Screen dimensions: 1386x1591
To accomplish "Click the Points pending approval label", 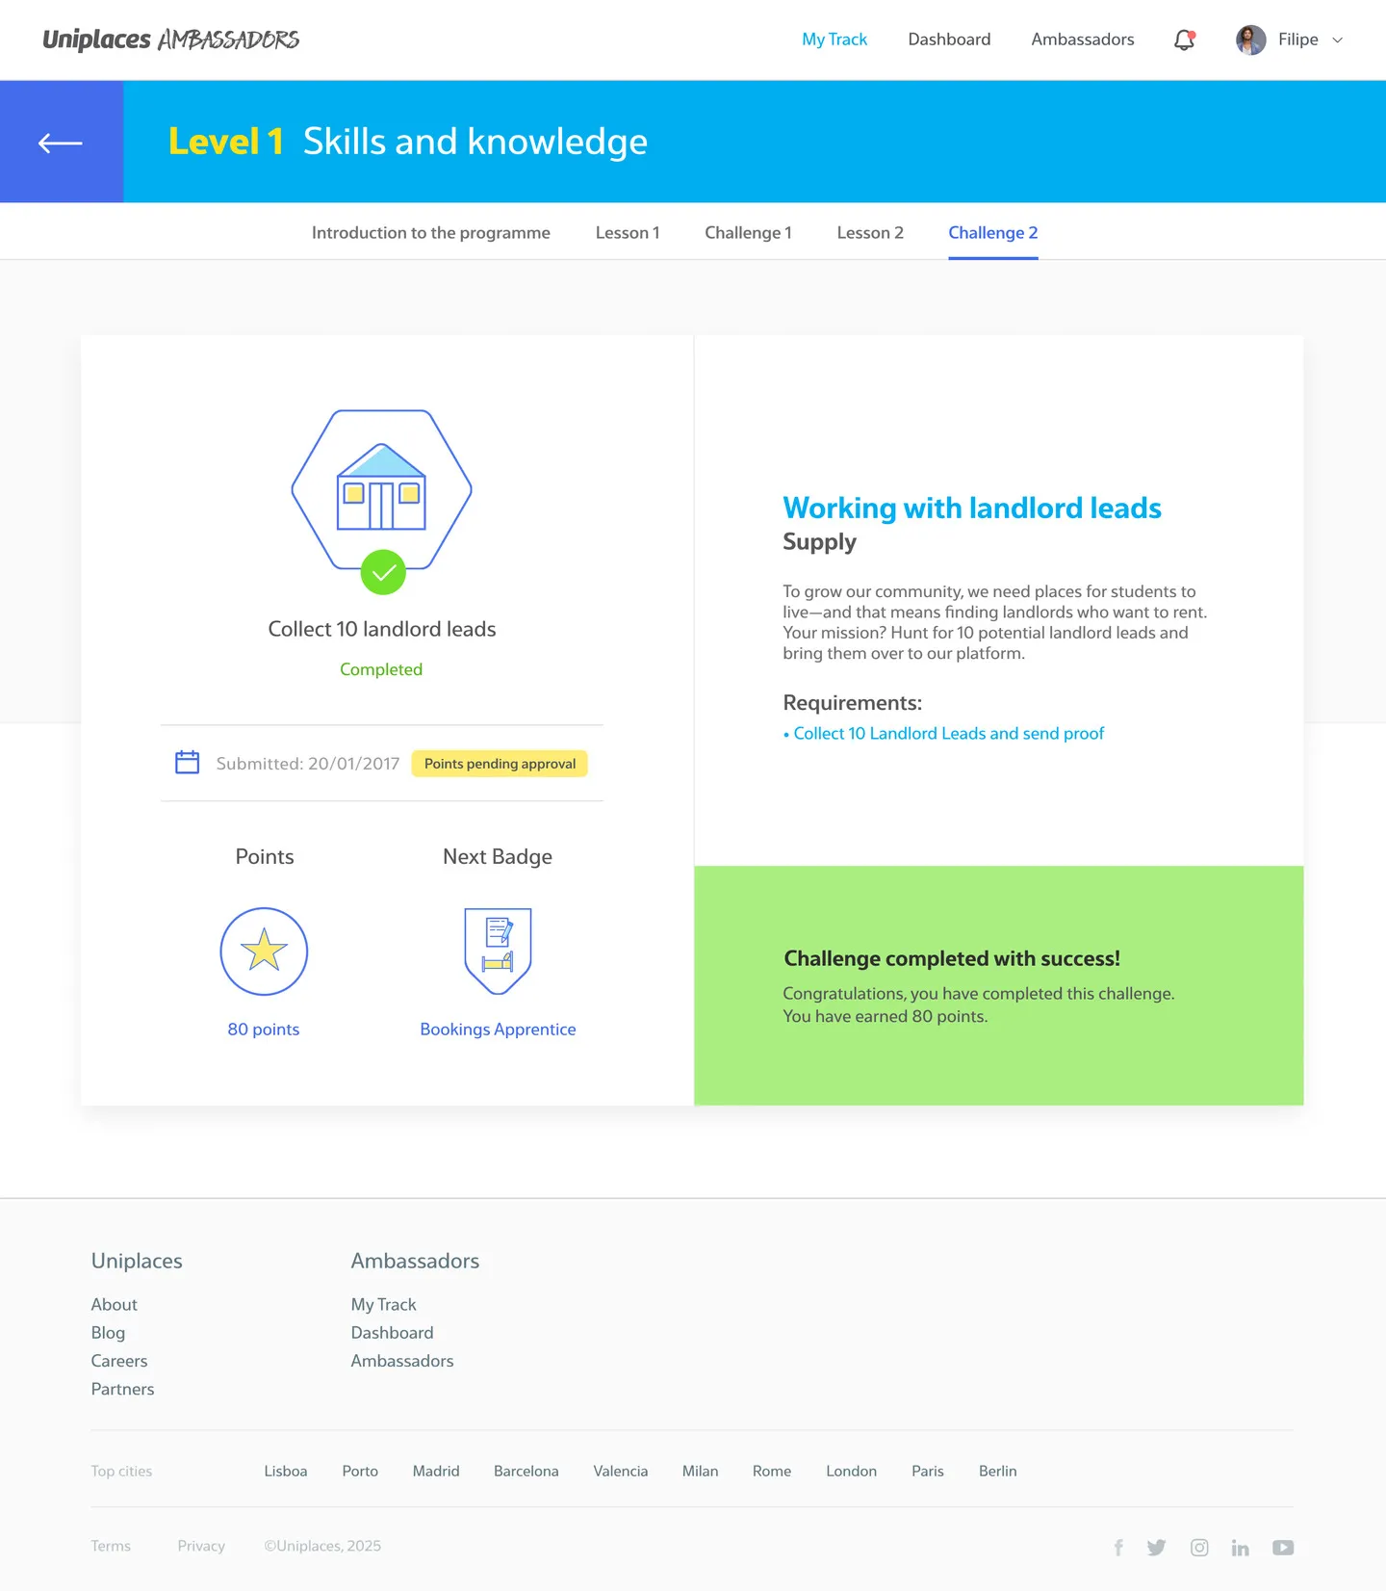I will [x=500, y=764].
